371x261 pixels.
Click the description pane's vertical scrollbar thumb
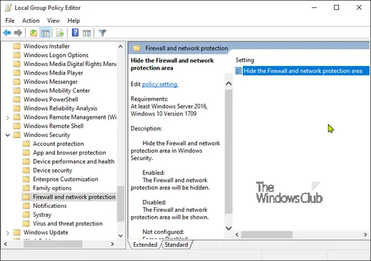pyautogui.click(x=229, y=151)
